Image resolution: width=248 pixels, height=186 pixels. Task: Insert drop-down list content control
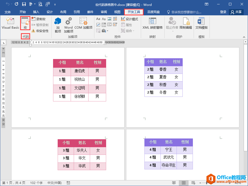(109, 25)
